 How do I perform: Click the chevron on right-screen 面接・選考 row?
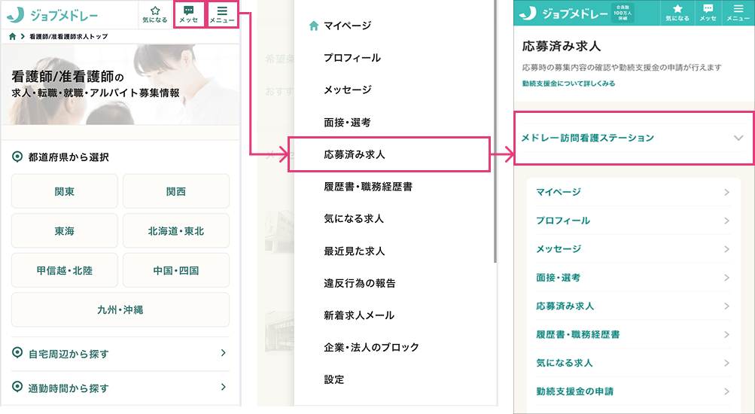(726, 277)
